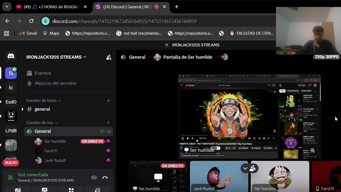The height and width of the screenshot is (192, 341).
Task: Click the Discord URL address bar
Action: (x=124, y=21)
